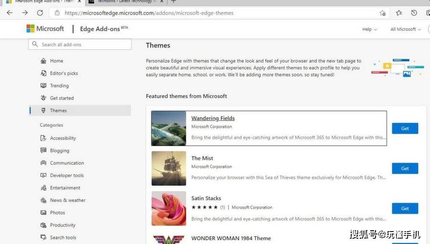Switch to the Techdows browser tab
The image size is (430, 244).
click(x=126, y=1)
